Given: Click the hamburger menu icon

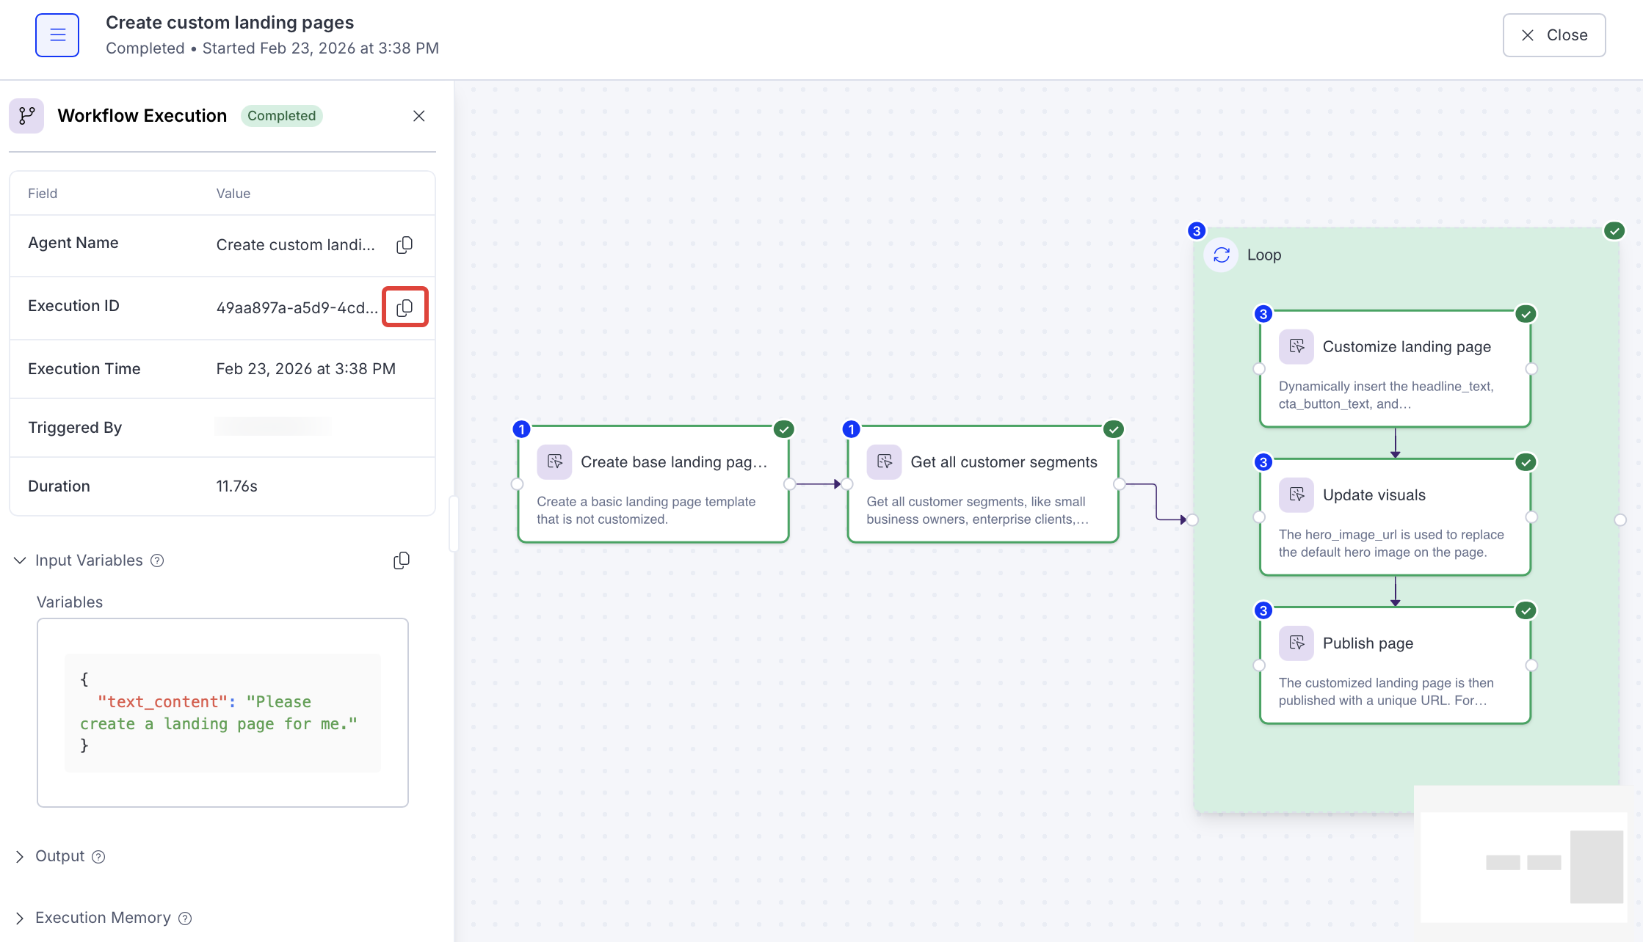Looking at the screenshot, I should 57,35.
